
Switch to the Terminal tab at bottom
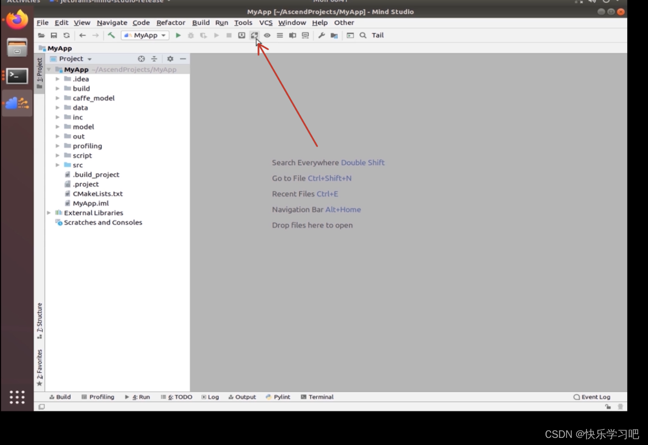pyautogui.click(x=317, y=397)
